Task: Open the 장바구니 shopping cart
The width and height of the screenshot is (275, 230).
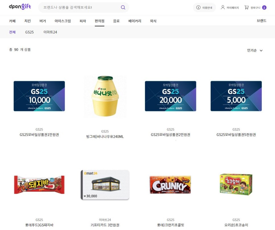Action: (252, 7)
